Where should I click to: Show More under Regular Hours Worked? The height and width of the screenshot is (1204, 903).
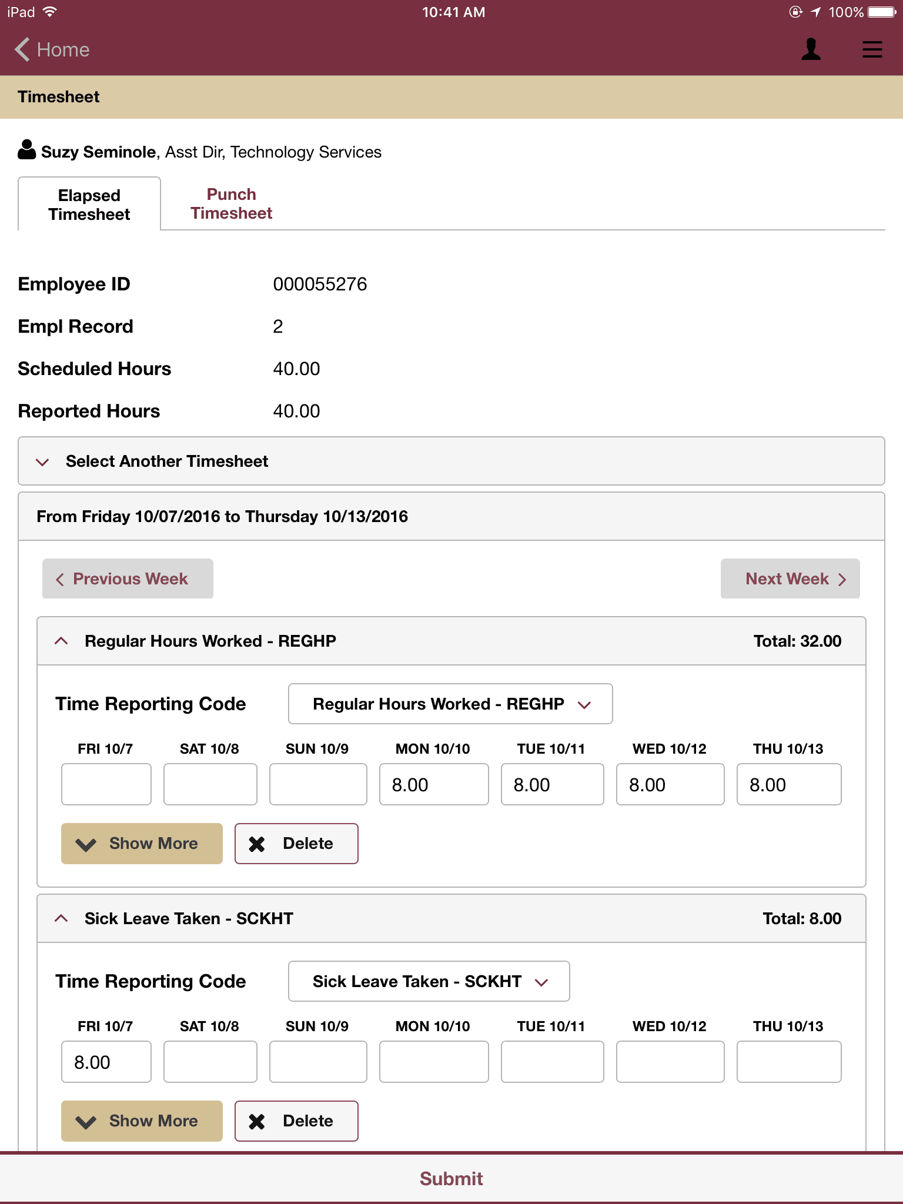pos(142,844)
